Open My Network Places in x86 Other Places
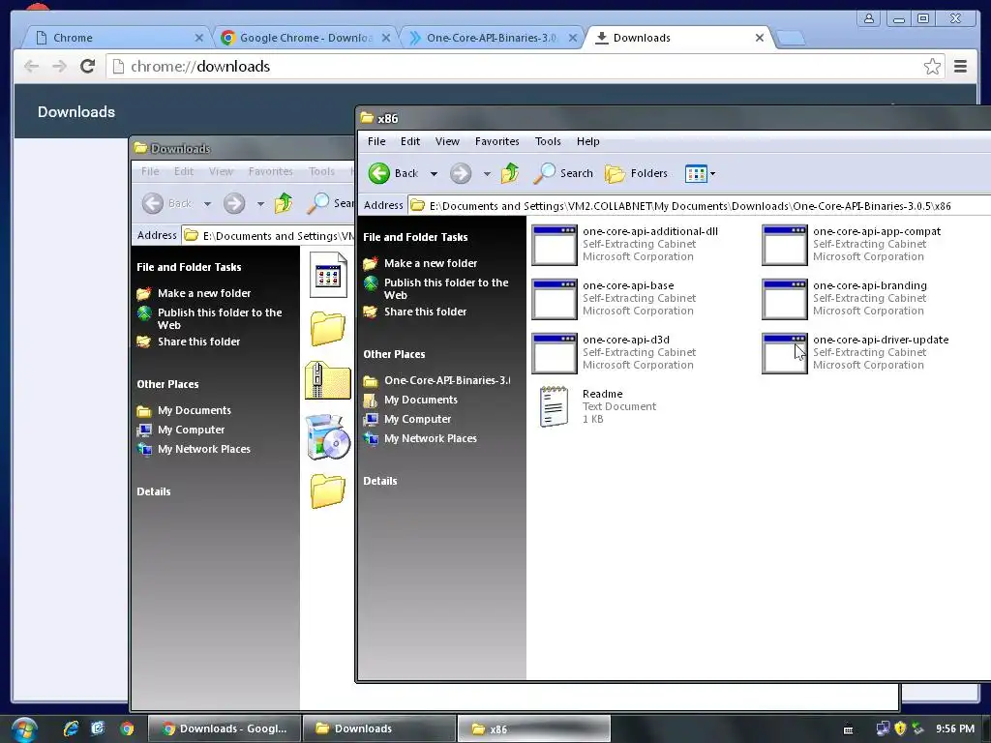Screen dimensions: 991x743 tap(431, 438)
